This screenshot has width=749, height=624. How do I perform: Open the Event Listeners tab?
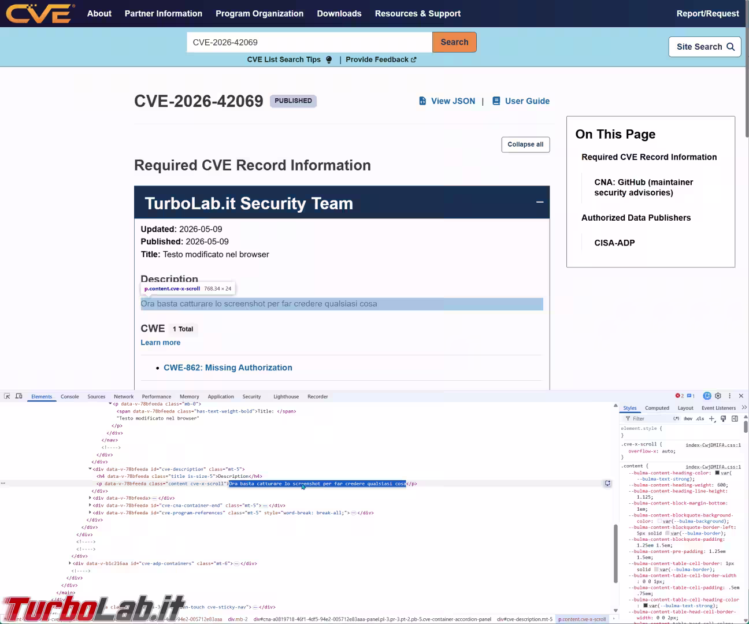pyautogui.click(x=718, y=408)
